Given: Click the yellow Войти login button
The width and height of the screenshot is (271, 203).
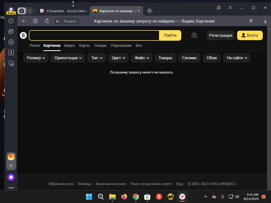Looking at the screenshot, I should pyautogui.click(x=250, y=35).
